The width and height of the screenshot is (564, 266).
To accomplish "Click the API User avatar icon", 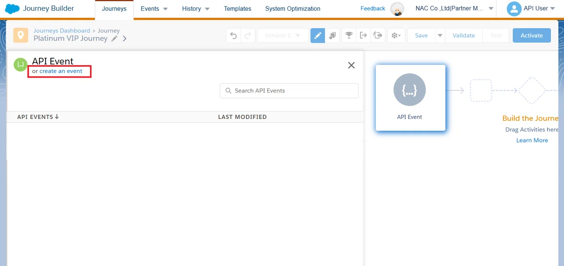I will 514,8.
